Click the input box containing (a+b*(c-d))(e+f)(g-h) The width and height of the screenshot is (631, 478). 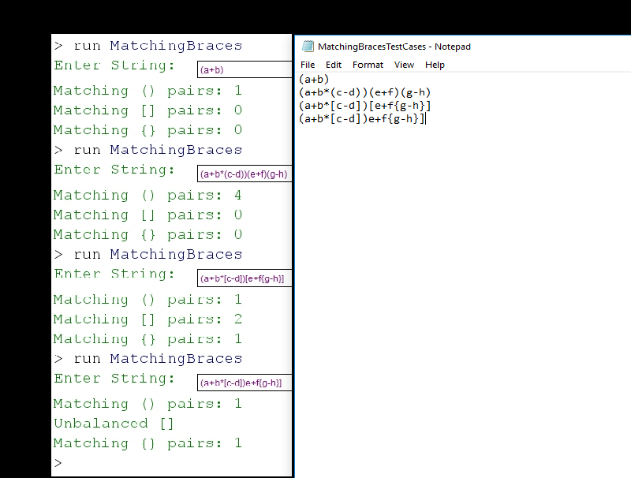243,174
